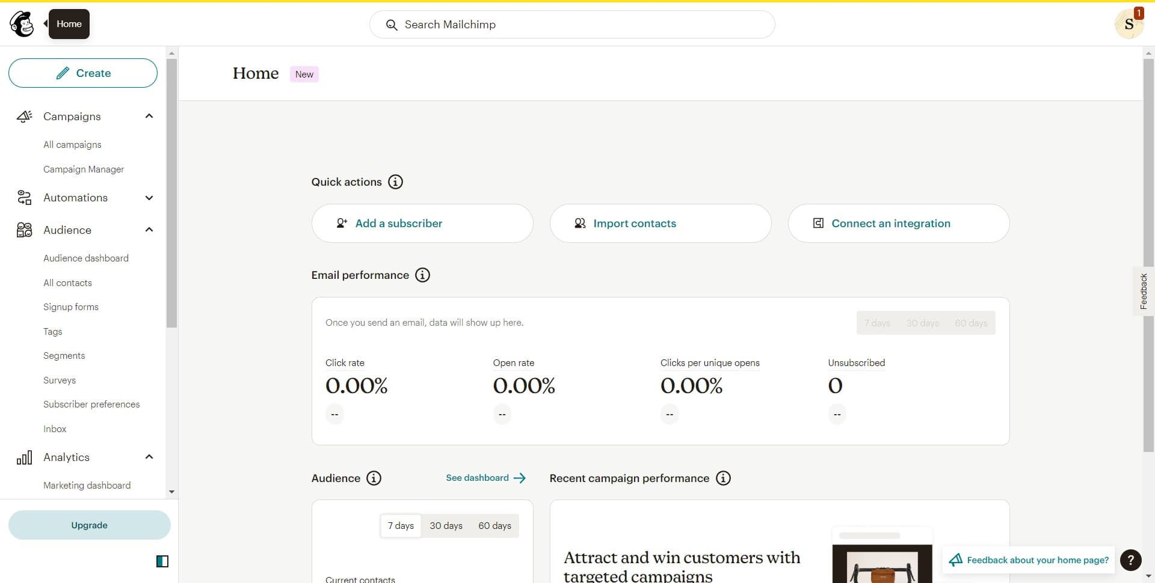This screenshot has width=1155, height=583.
Task: Collapse the Campaigns menu section
Action: (x=149, y=117)
